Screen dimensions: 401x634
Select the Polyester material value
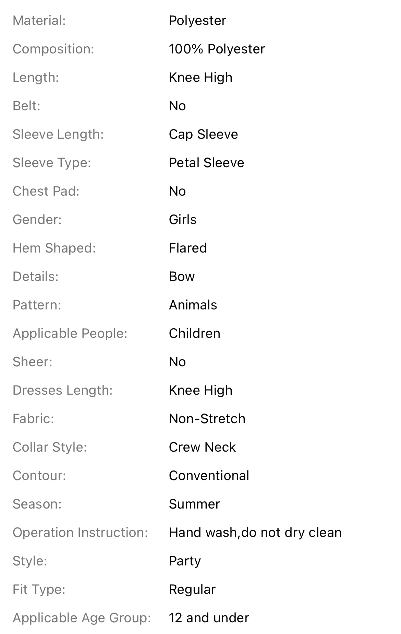coord(197,21)
